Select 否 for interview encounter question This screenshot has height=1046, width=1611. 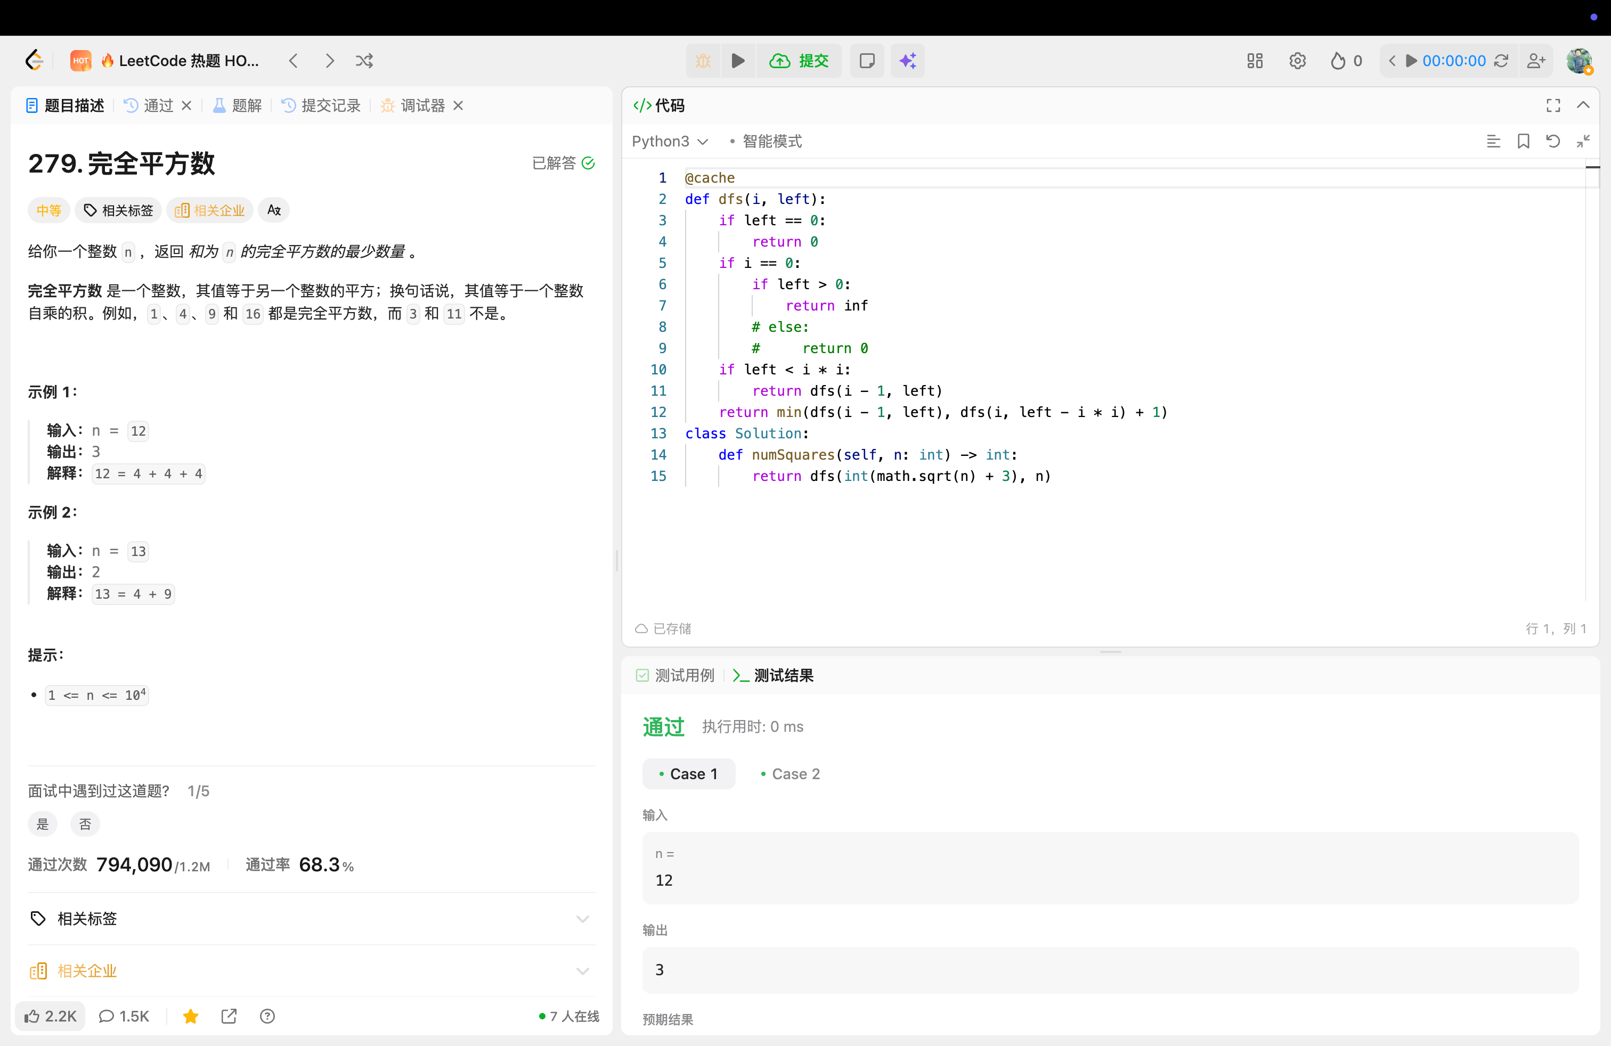coord(85,824)
